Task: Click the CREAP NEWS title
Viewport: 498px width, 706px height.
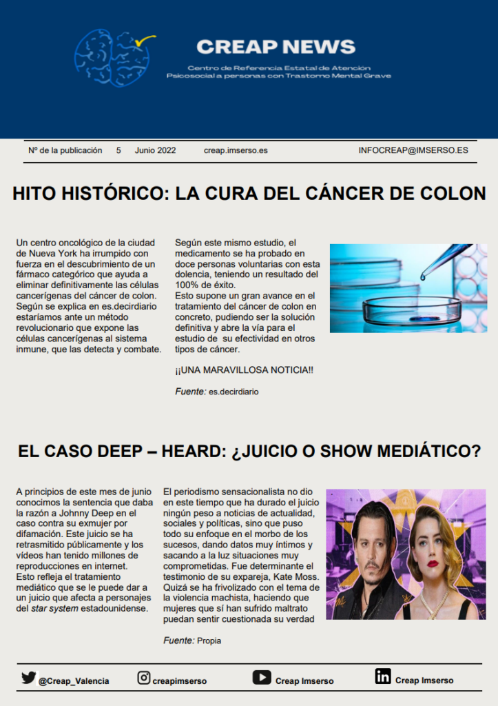Action: 276,47
